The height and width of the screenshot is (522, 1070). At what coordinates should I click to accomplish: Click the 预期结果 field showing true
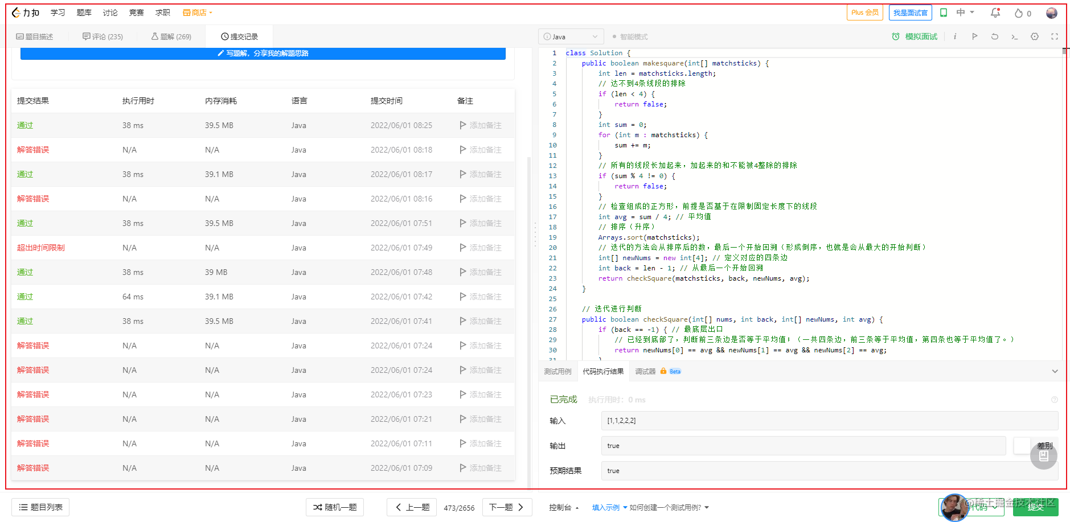830,471
